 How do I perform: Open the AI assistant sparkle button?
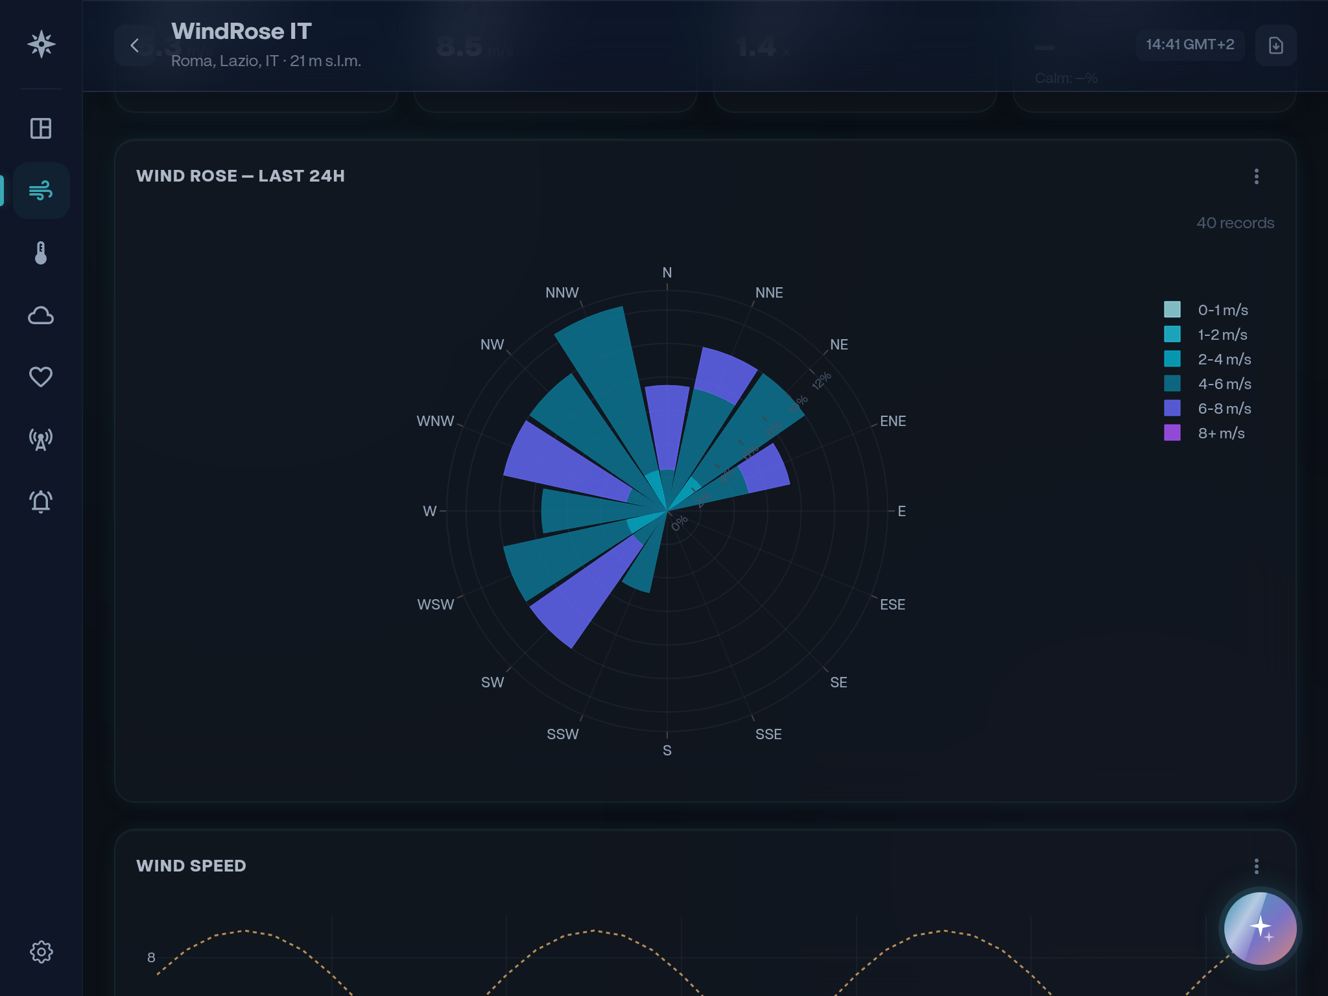(1260, 928)
